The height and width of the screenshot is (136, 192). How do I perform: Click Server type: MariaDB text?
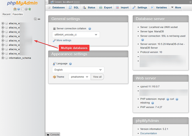(x=152, y=32)
